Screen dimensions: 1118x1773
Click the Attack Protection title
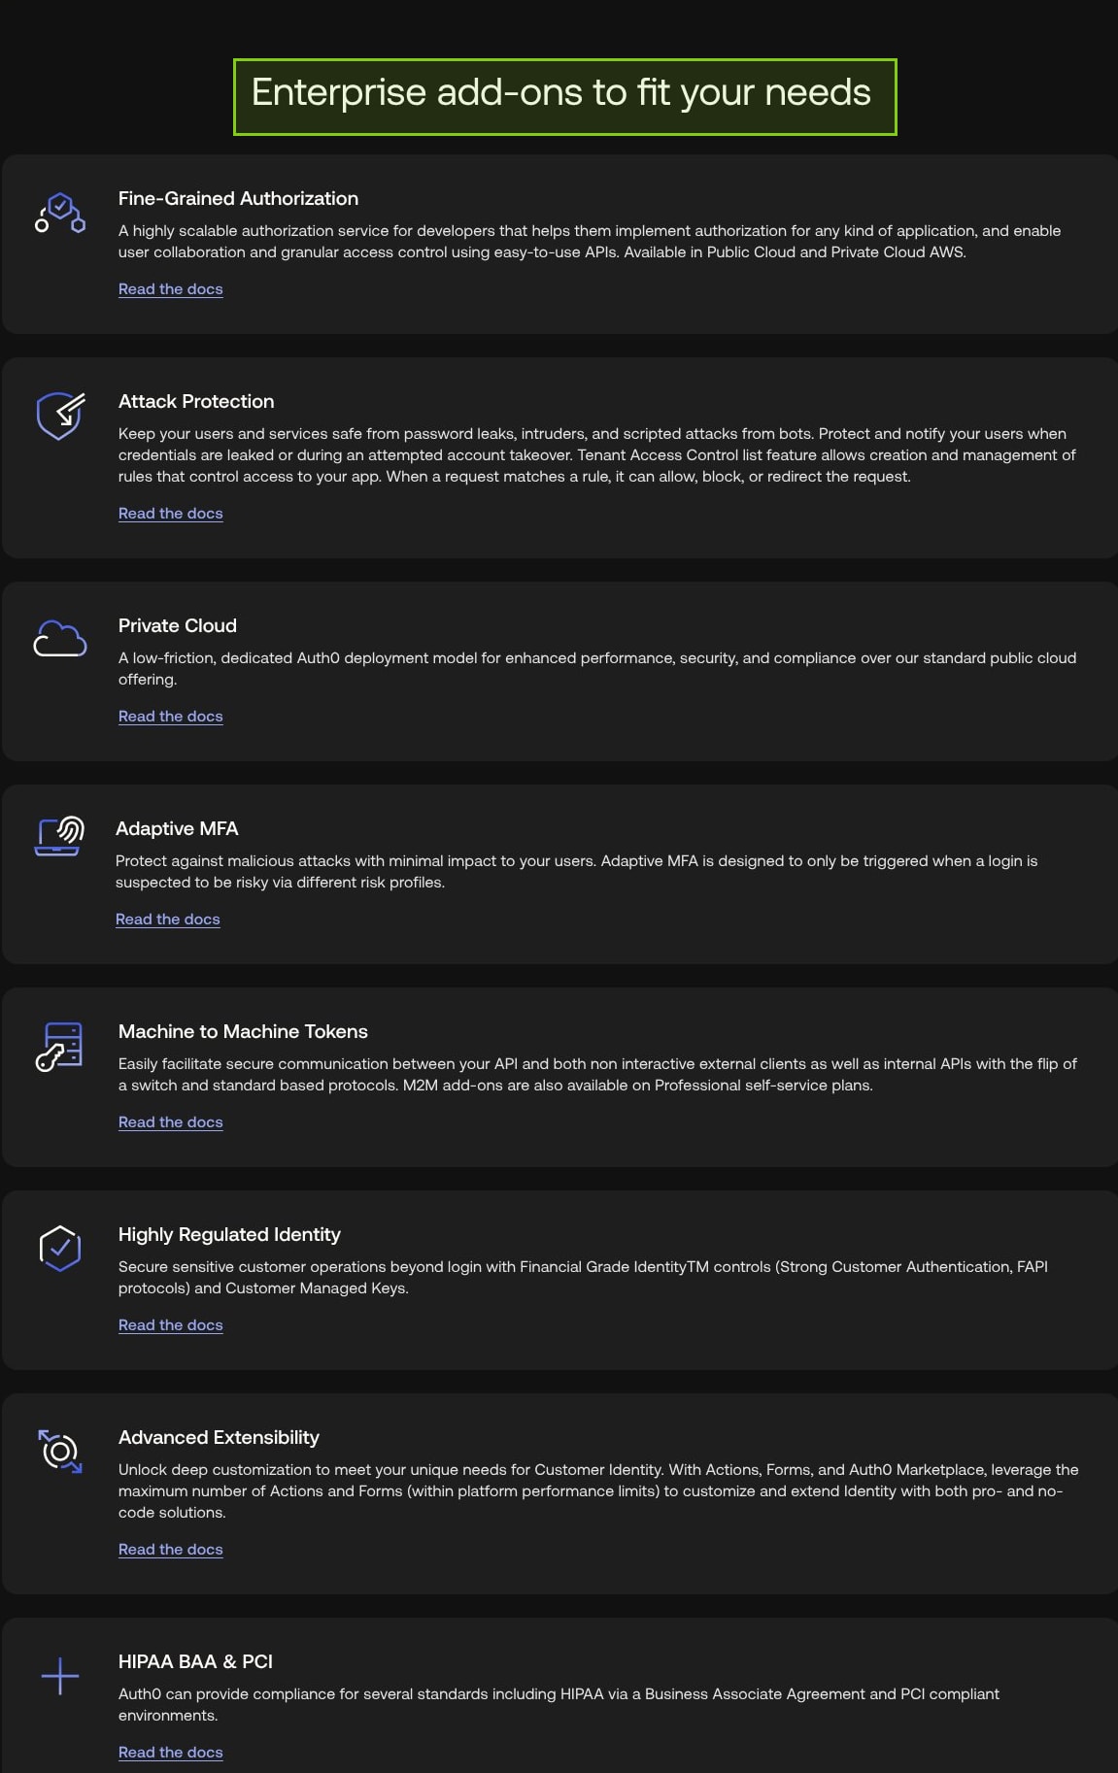196,402
